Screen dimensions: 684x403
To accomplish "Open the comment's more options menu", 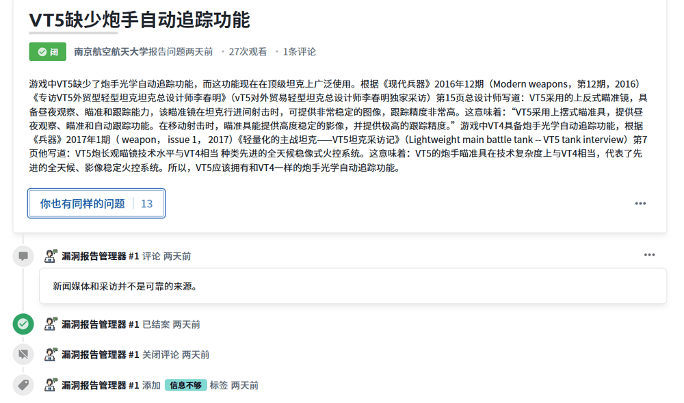I will tap(649, 255).
